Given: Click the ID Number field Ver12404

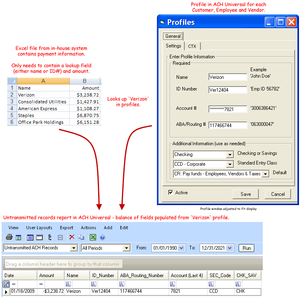Looking at the screenshot, I should 228,90.
